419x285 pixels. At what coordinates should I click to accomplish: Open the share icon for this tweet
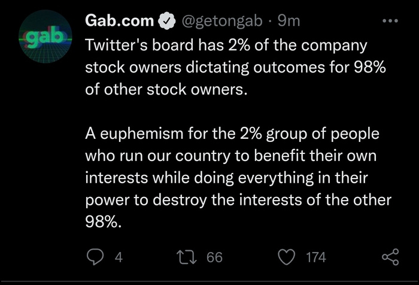point(390,257)
